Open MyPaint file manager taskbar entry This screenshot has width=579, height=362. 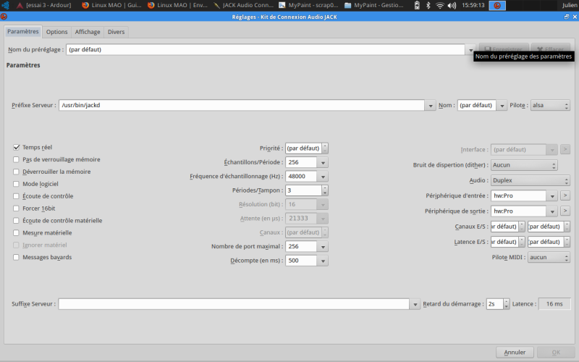coord(374,5)
